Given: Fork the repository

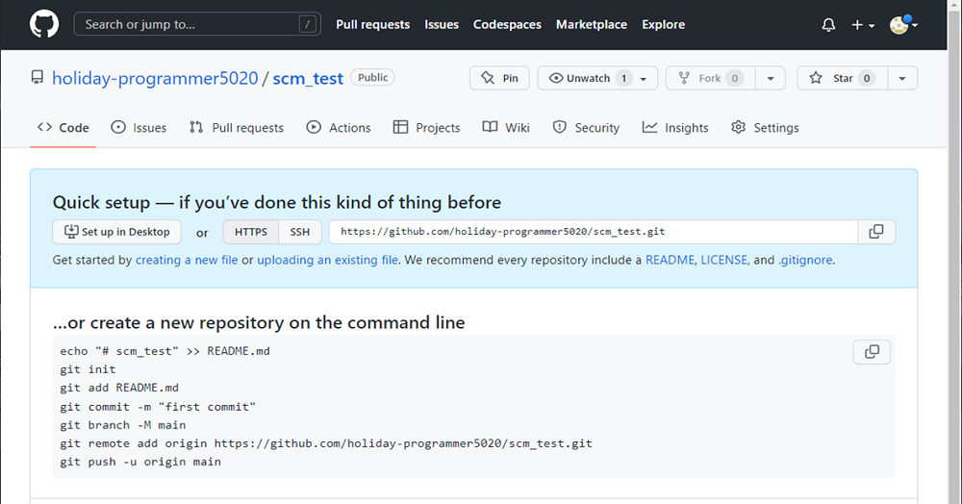Looking at the screenshot, I should point(711,78).
